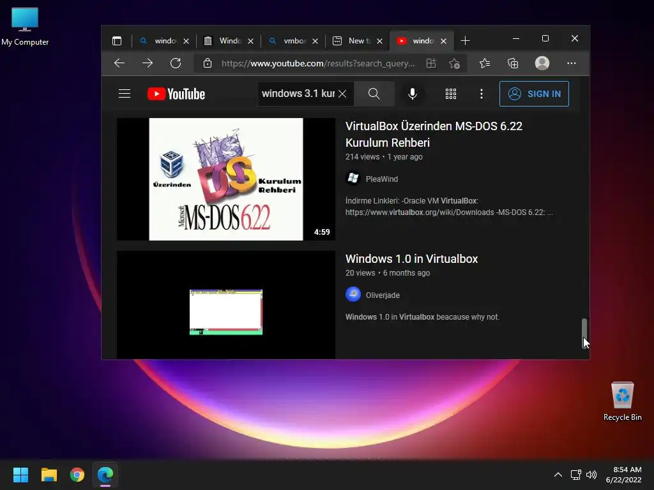This screenshot has width=654, height=490.
Task: Click the browser address bar URL
Action: pyautogui.click(x=318, y=63)
